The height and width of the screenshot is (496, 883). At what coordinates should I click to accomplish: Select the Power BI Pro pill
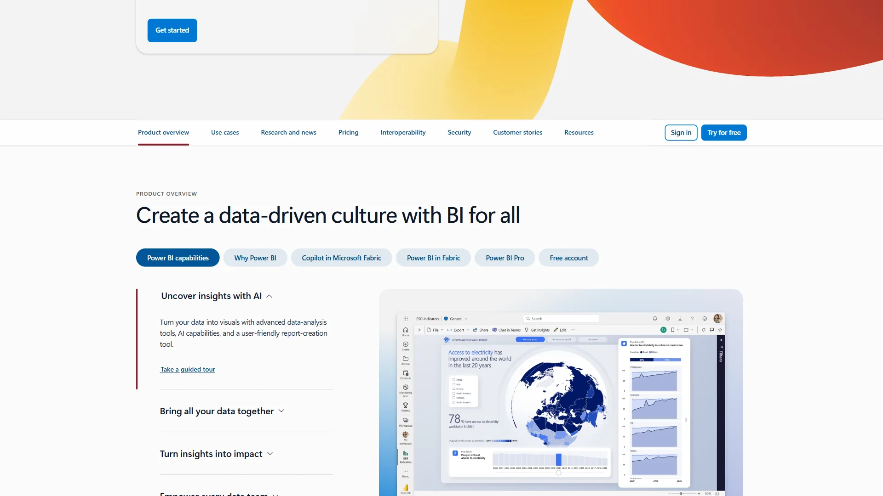[505, 258]
